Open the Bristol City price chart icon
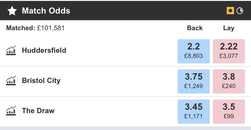The height and width of the screenshot is (130, 251). (x=11, y=81)
